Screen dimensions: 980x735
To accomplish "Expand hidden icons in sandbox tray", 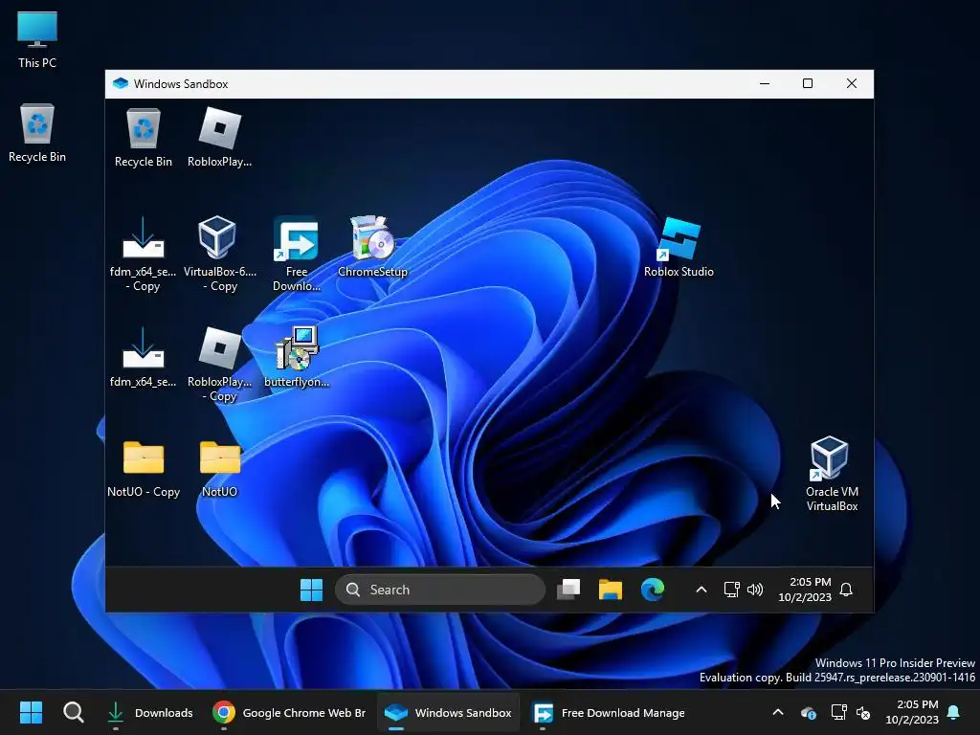I will [702, 590].
